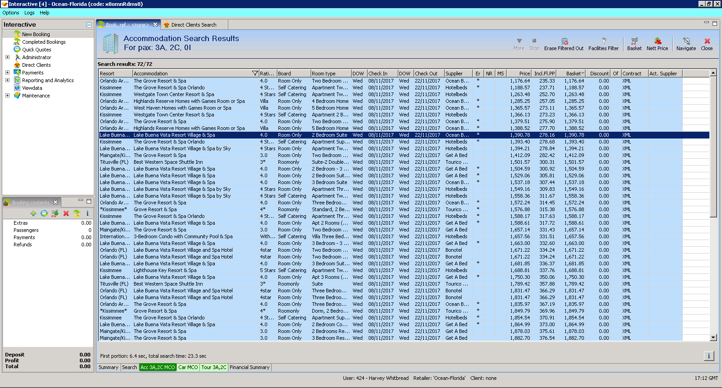Open the Financial Summary bottom tab
Viewport: 722px width, 388px height.
[x=250, y=367]
